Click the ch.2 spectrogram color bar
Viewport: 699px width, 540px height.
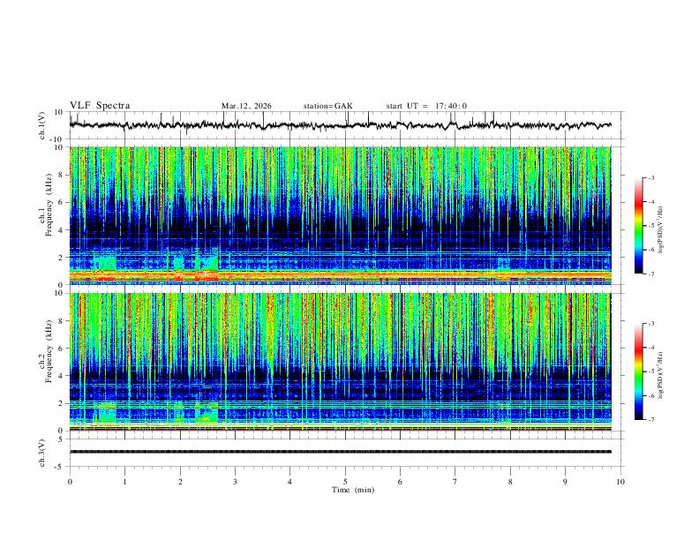pyautogui.click(x=639, y=371)
